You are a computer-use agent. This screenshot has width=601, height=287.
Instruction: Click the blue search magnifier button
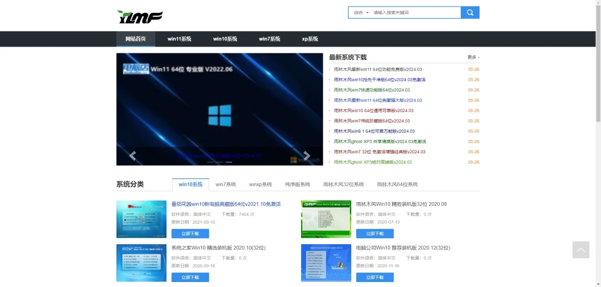coord(470,13)
